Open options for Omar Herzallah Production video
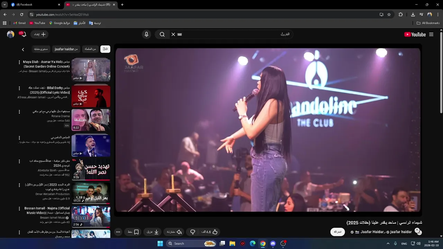Image resolution: width=443 pixels, height=249 pixels. click(19, 185)
